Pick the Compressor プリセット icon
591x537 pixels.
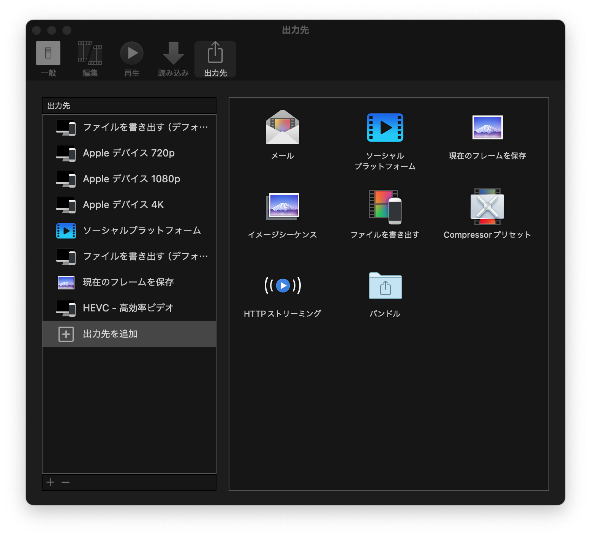(487, 207)
